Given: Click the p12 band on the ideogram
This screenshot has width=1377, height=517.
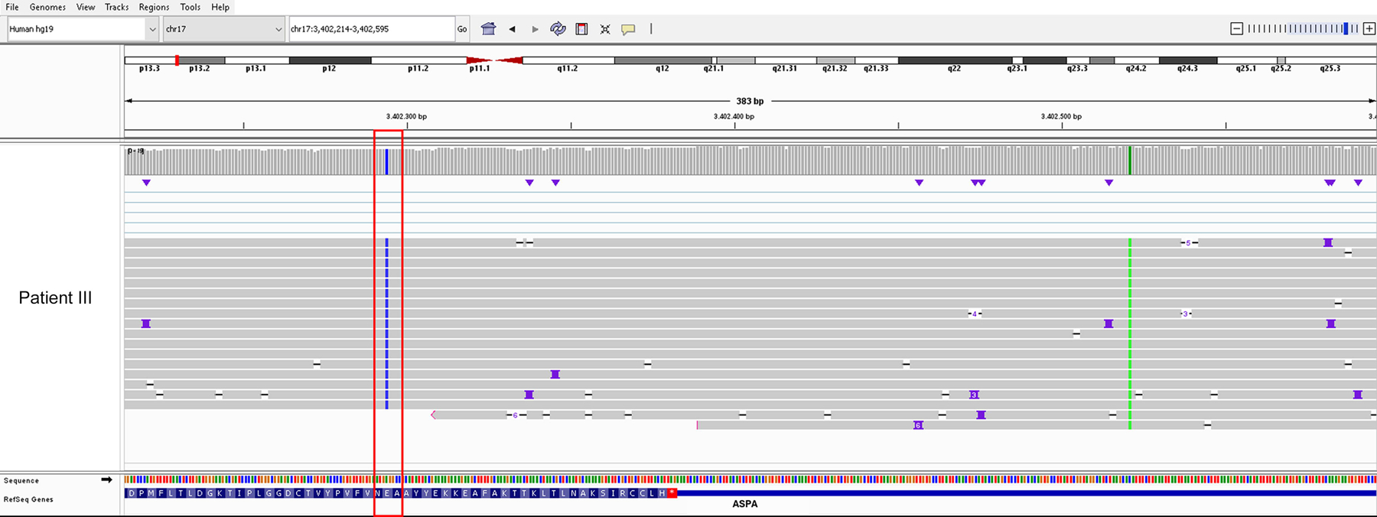Looking at the screenshot, I should 330,60.
